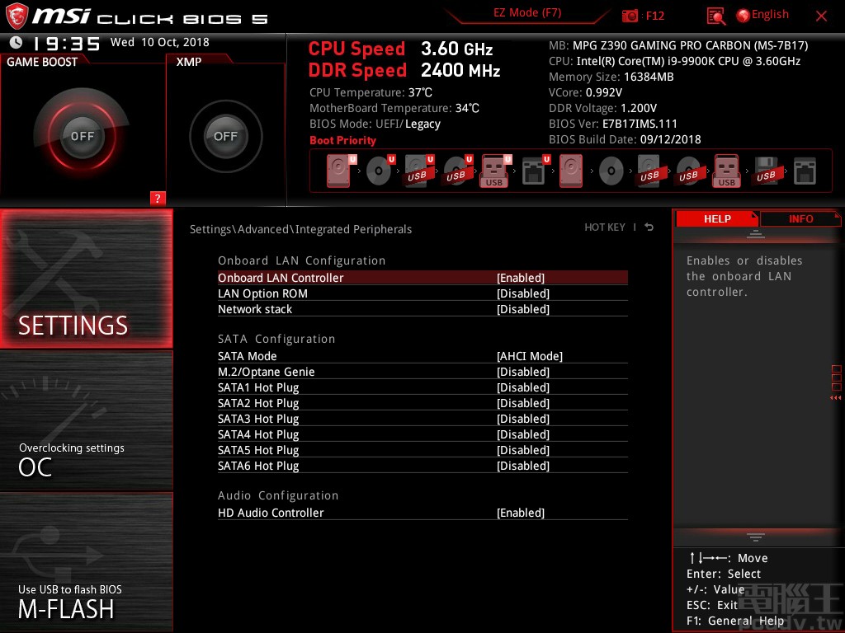Change M.2/Optane Genie [Disabled] value
The image size is (845, 633).
[x=522, y=372]
